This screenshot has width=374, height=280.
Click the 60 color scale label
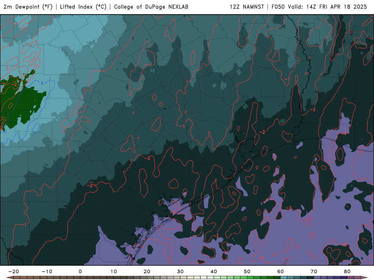tap(280, 272)
